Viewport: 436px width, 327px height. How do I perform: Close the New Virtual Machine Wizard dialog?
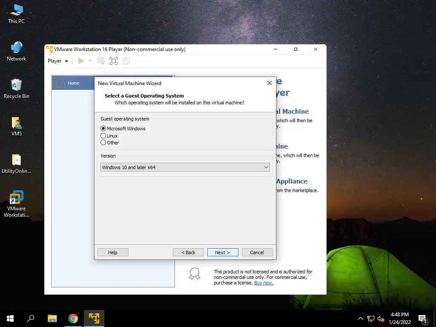(269, 83)
